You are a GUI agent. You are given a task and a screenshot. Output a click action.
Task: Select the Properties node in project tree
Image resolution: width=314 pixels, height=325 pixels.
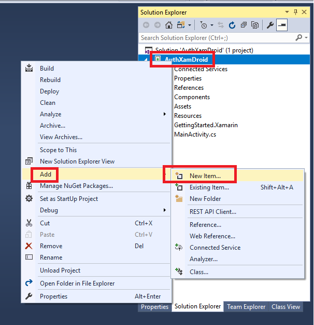pyautogui.click(x=188, y=78)
